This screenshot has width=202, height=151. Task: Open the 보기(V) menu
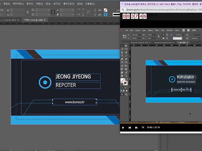(57, 4)
